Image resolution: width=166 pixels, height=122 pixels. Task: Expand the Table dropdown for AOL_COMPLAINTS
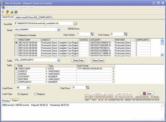point(59,60)
